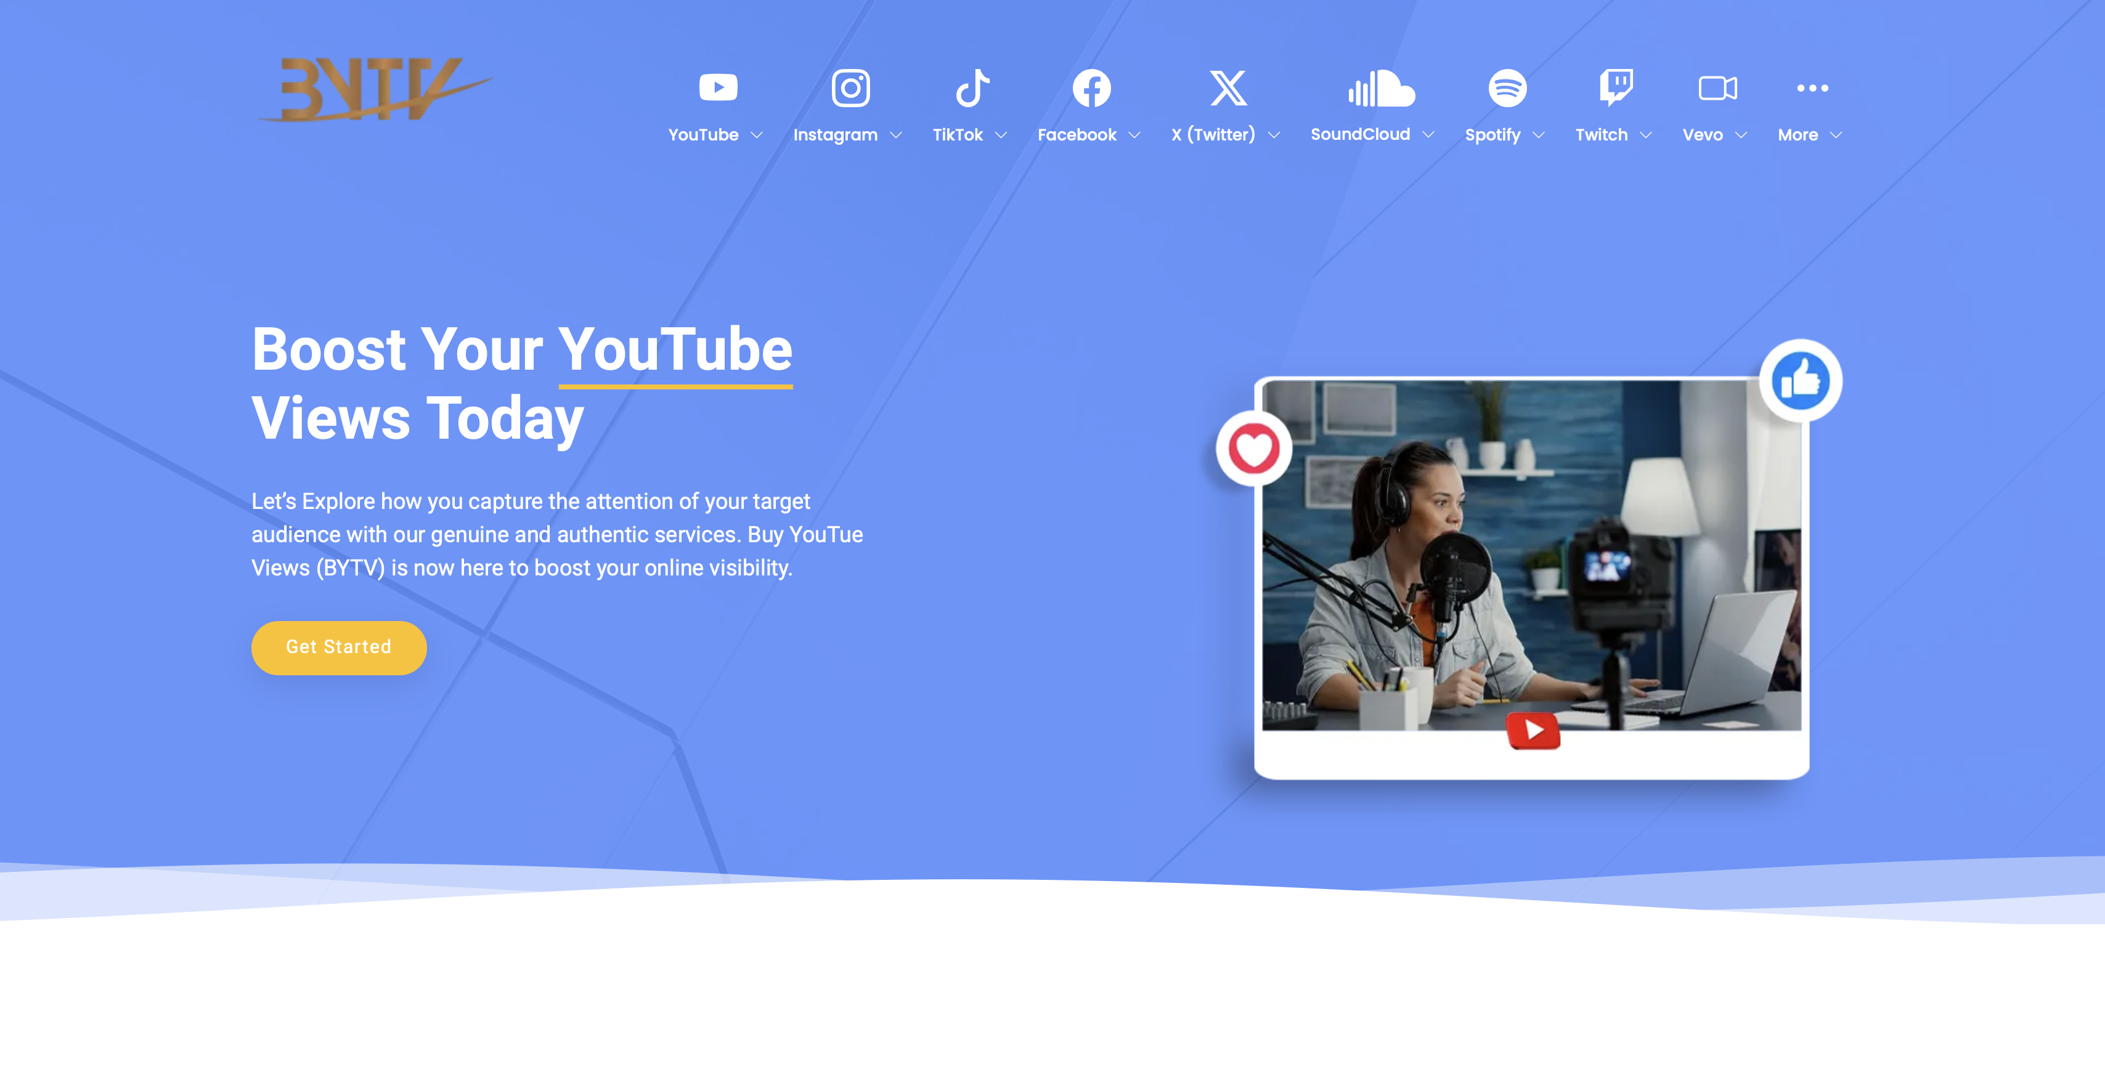The image size is (2105, 1077).
Task: Click the 'Let's Explore how you capture' paragraph
Action: (x=557, y=534)
